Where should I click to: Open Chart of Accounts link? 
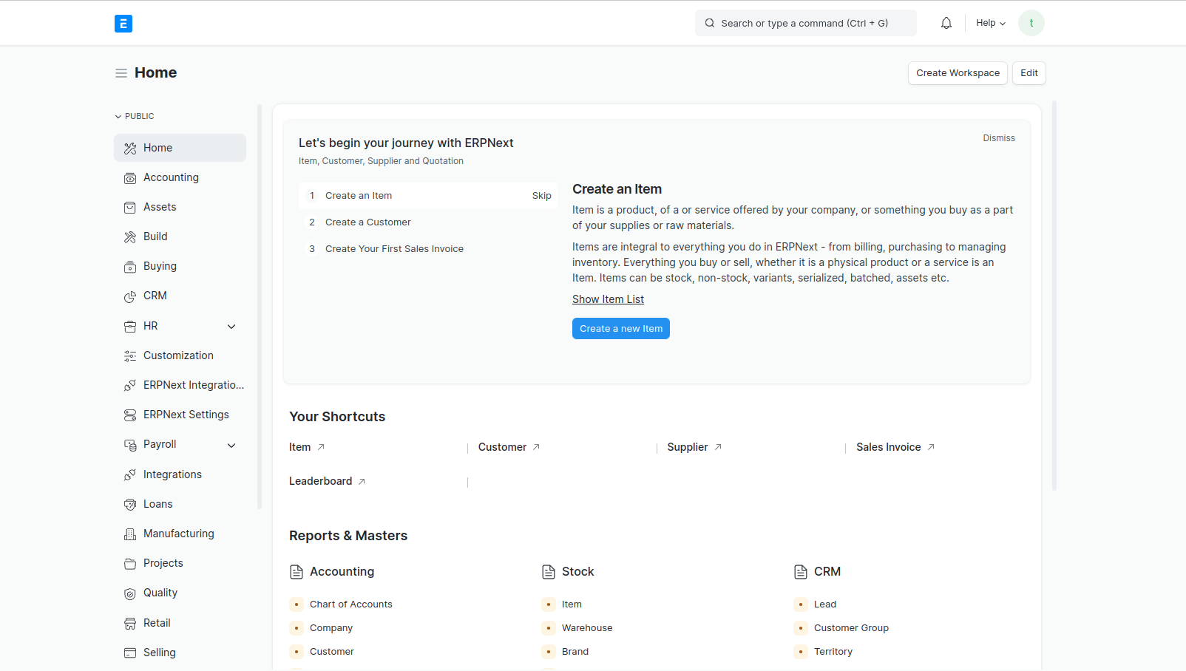pos(351,604)
